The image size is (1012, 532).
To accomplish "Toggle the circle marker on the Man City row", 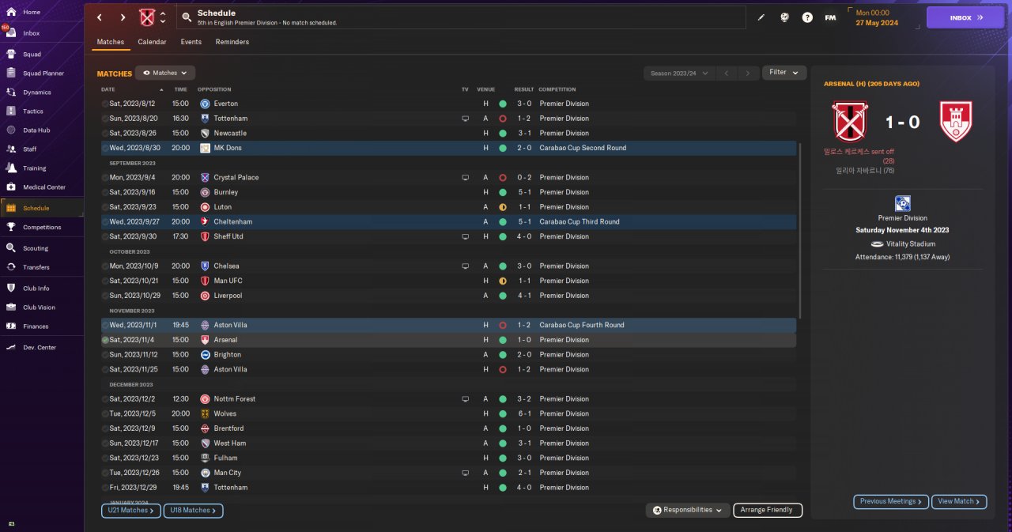I will [105, 473].
